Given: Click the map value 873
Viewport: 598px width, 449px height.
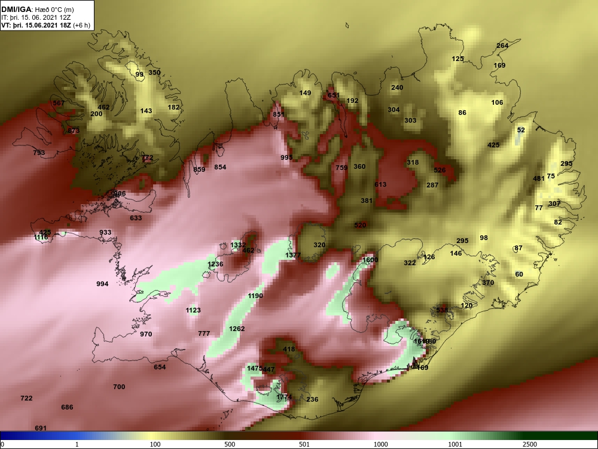Looking at the screenshot, I should pyautogui.click(x=74, y=131).
